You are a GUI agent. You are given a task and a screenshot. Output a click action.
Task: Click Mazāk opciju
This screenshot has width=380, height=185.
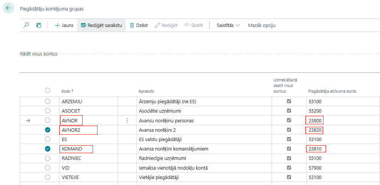click(261, 25)
